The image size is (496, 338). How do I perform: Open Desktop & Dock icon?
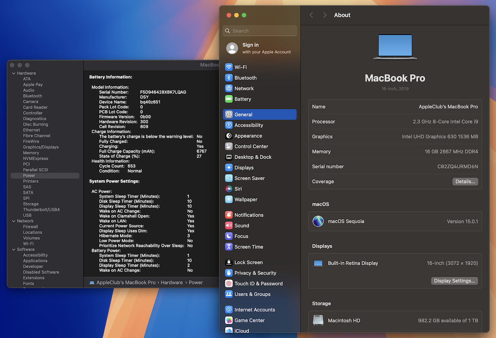[x=229, y=157]
